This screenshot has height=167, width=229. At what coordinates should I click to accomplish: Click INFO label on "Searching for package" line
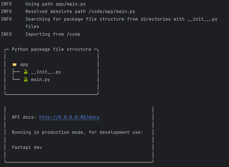[x=6, y=19]
